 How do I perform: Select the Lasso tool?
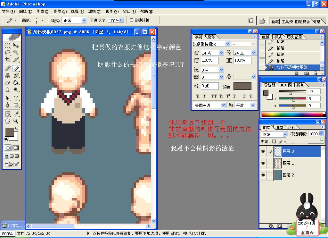click(x=8, y=52)
